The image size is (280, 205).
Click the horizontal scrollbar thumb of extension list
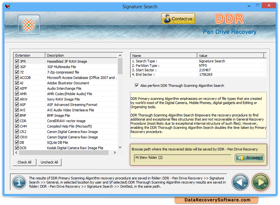(x=64, y=153)
